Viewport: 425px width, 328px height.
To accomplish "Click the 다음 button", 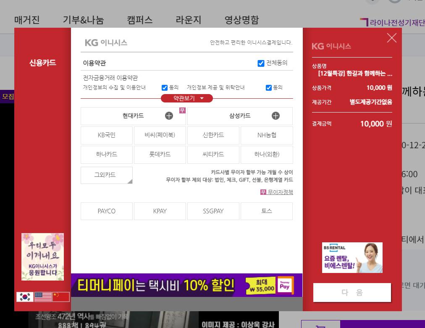I will pyautogui.click(x=352, y=292).
